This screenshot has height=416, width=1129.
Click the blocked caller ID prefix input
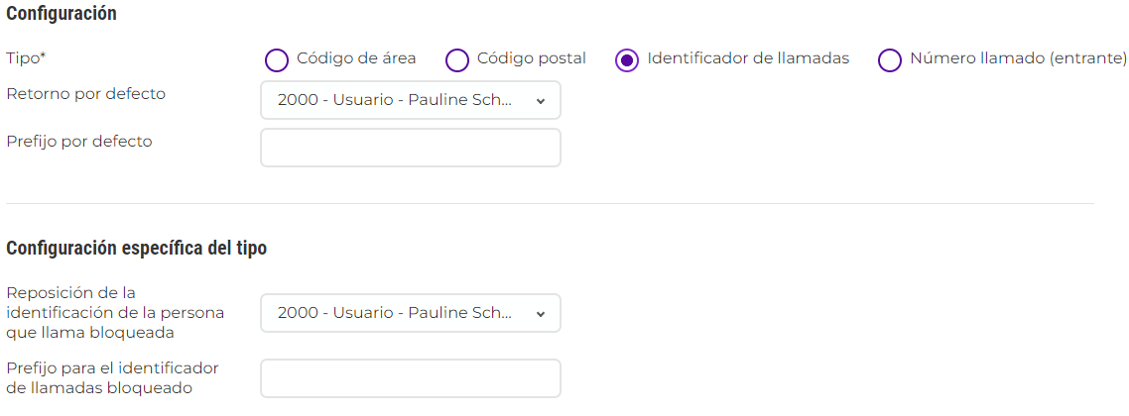pos(411,378)
